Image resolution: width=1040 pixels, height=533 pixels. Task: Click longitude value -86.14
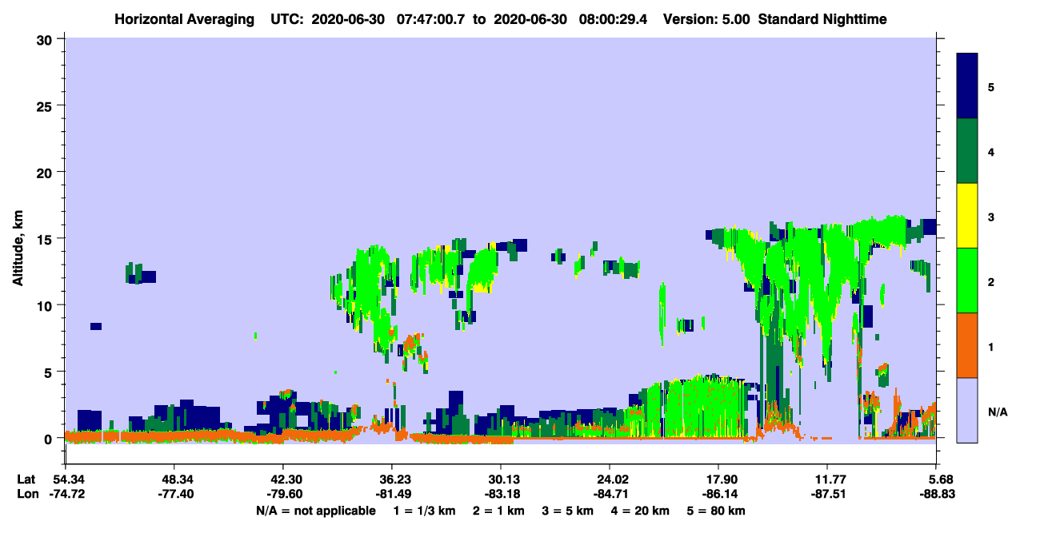(x=718, y=495)
